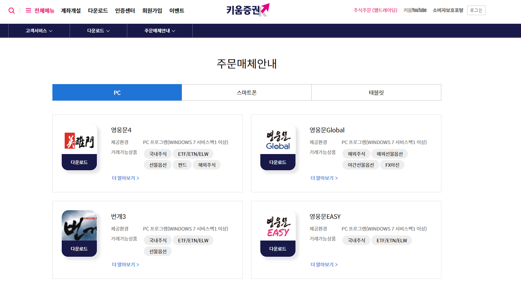The image size is (521, 295).
Task: Click 국내주식 tag under 영웅문4
Action: [158, 154]
